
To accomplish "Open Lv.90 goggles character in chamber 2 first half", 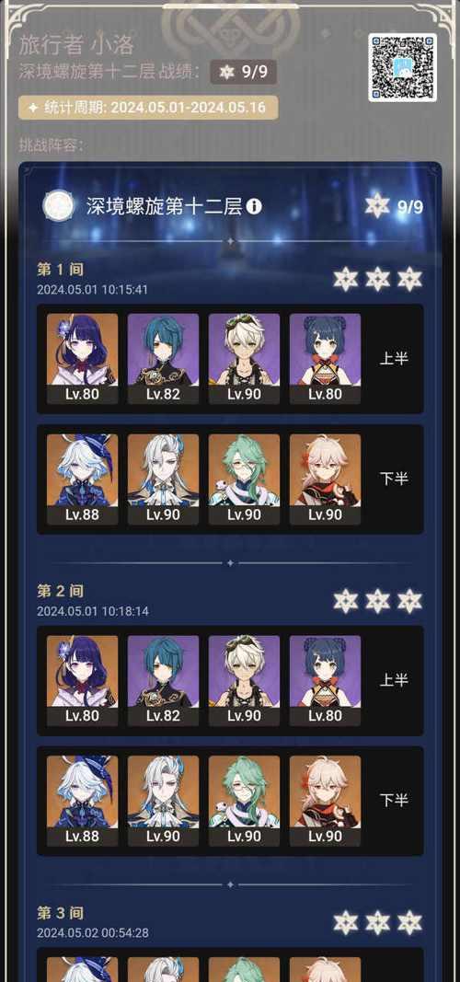I will coord(244,681).
